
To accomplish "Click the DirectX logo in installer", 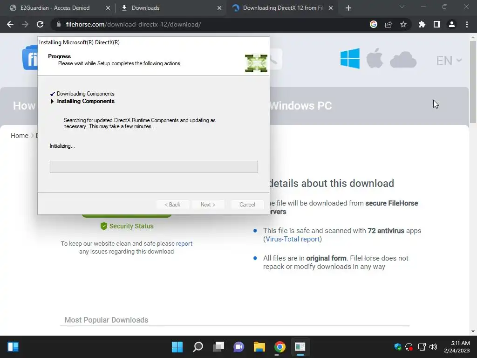I will pyautogui.click(x=256, y=63).
